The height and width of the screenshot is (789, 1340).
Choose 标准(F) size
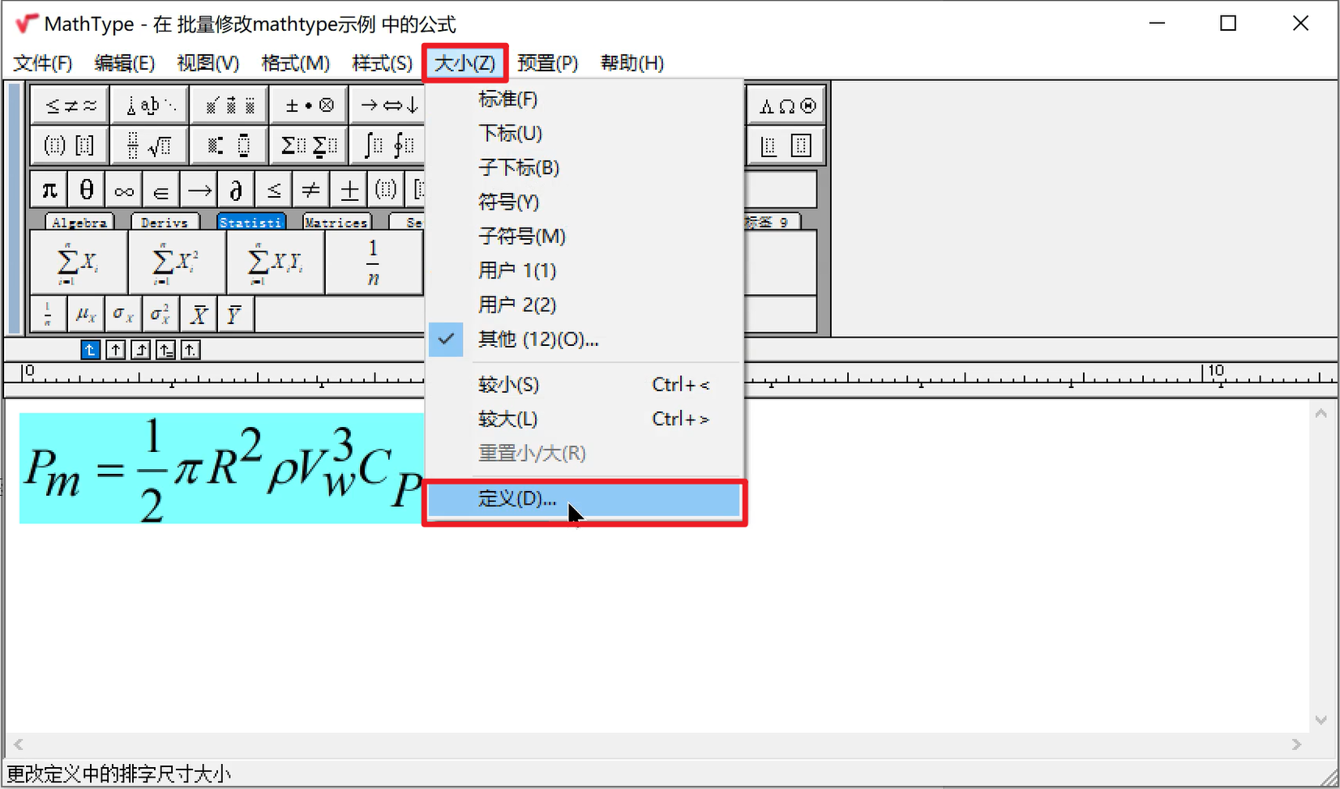[x=584, y=100]
